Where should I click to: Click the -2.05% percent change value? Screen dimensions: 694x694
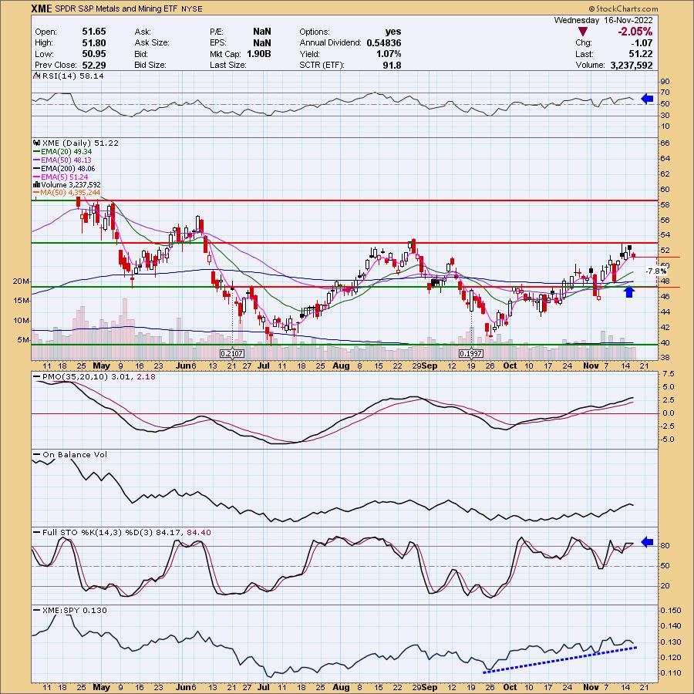635,32
